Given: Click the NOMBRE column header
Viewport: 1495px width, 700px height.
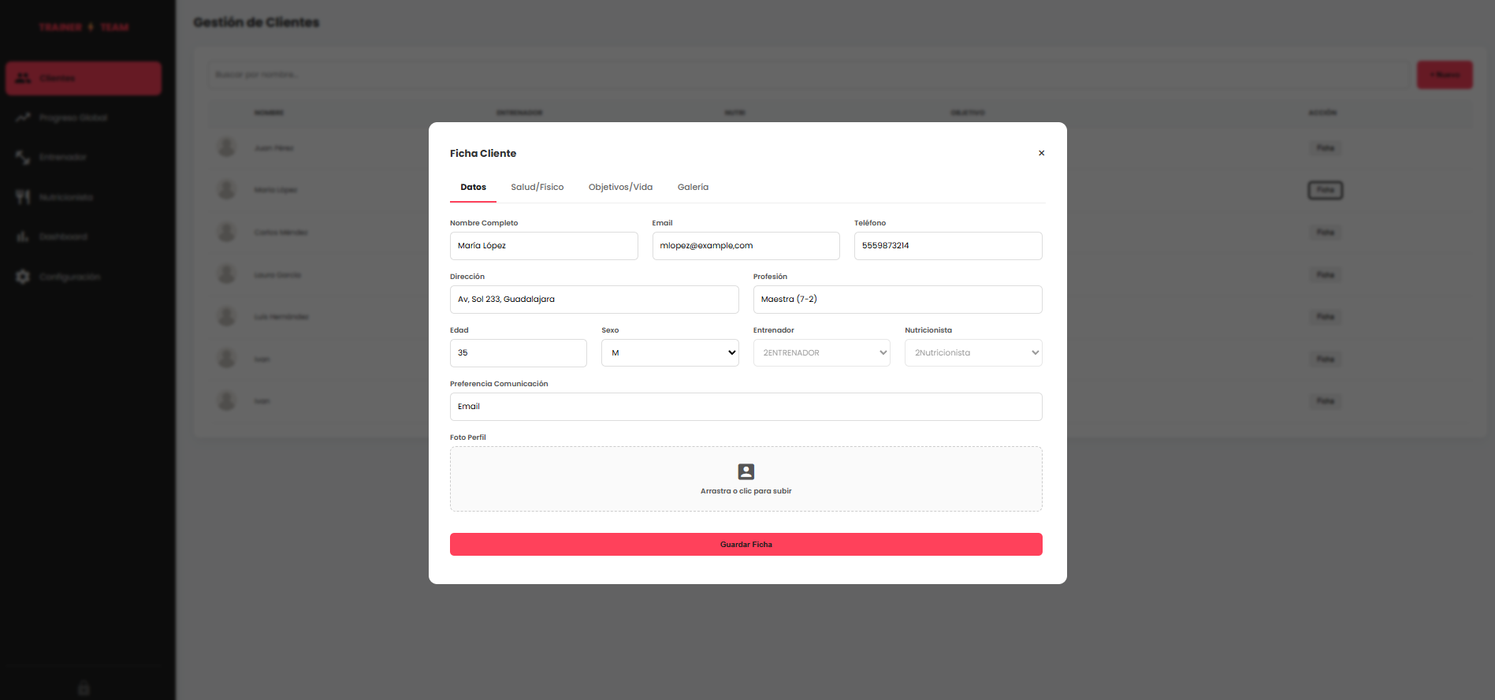Looking at the screenshot, I should coord(269,113).
